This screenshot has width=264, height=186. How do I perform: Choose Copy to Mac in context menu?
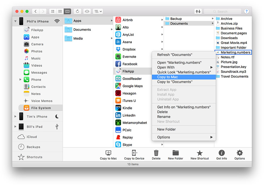pos(168,77)
